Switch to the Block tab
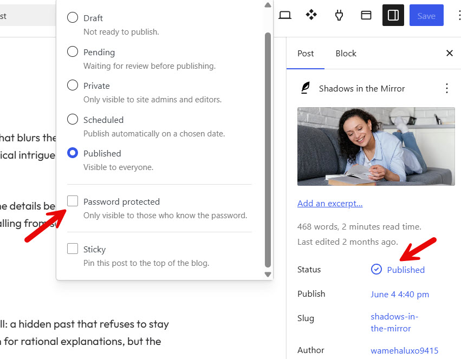 point(346,54)
